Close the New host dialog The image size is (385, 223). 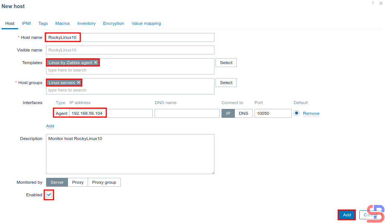(x=381, y=3)
